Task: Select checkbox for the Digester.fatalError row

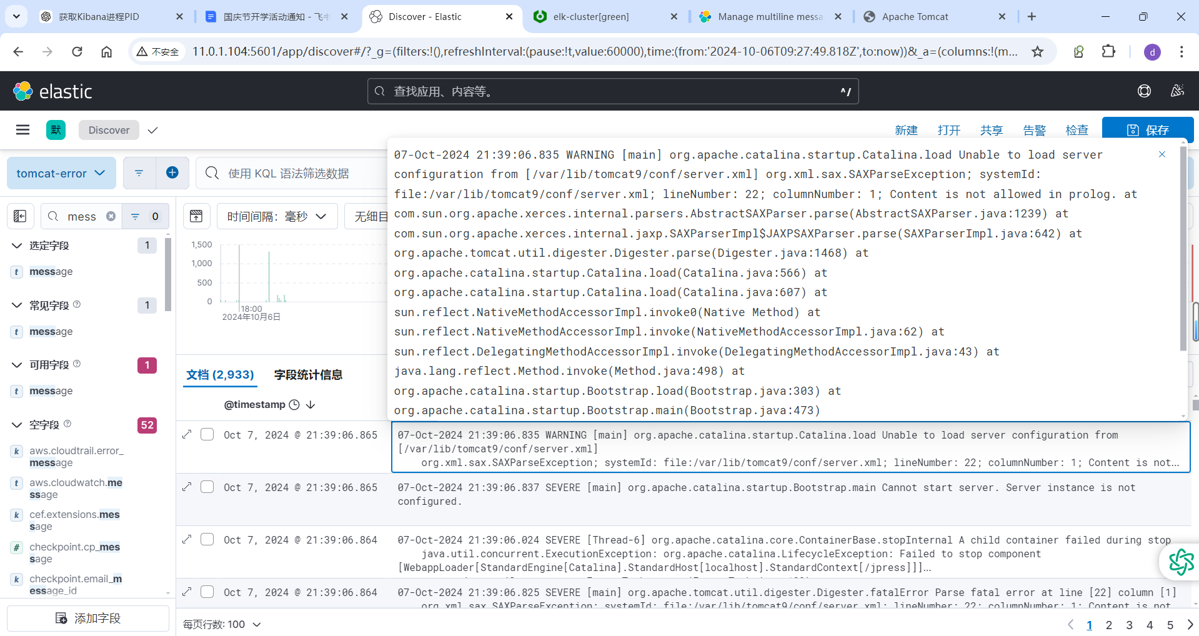Action: (207, 592)
